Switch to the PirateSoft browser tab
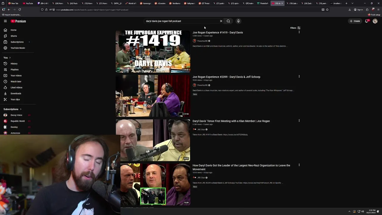The height and width of the screenshot is (215, 382). [263, 3]
